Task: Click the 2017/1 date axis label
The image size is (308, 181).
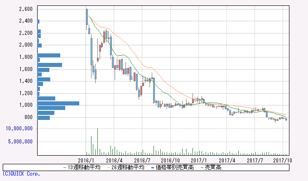Action: (x=198, y=161)
